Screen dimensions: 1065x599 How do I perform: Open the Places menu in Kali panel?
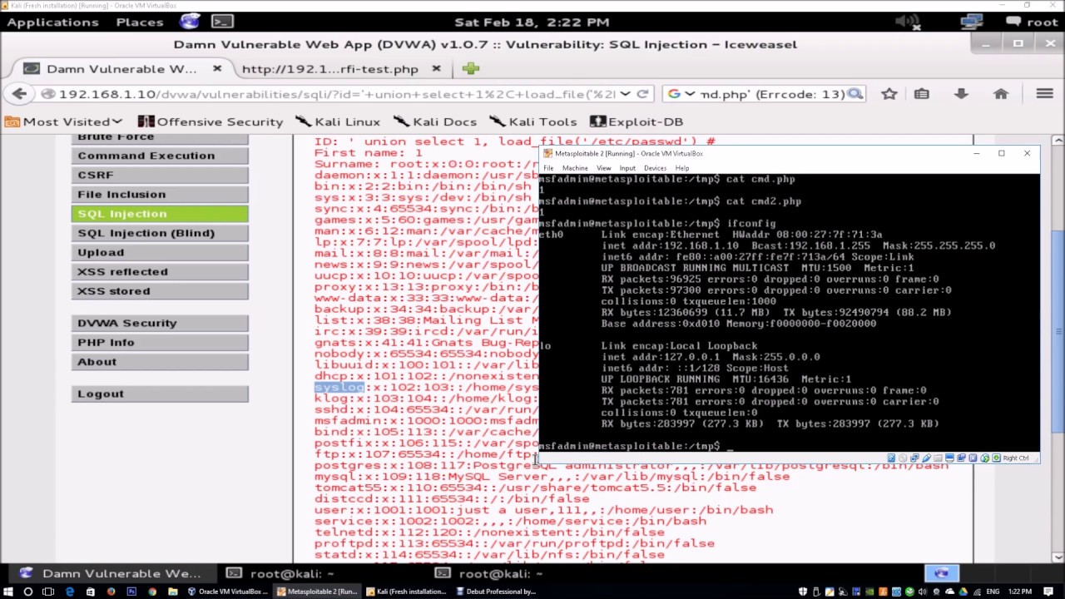coord(140,22)
